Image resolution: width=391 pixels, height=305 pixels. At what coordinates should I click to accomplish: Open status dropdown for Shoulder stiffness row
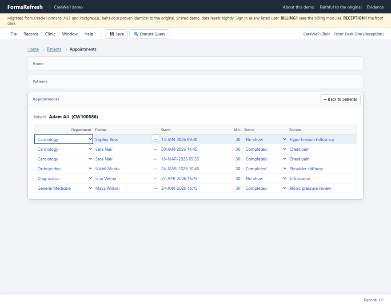(x=284, y=168)
